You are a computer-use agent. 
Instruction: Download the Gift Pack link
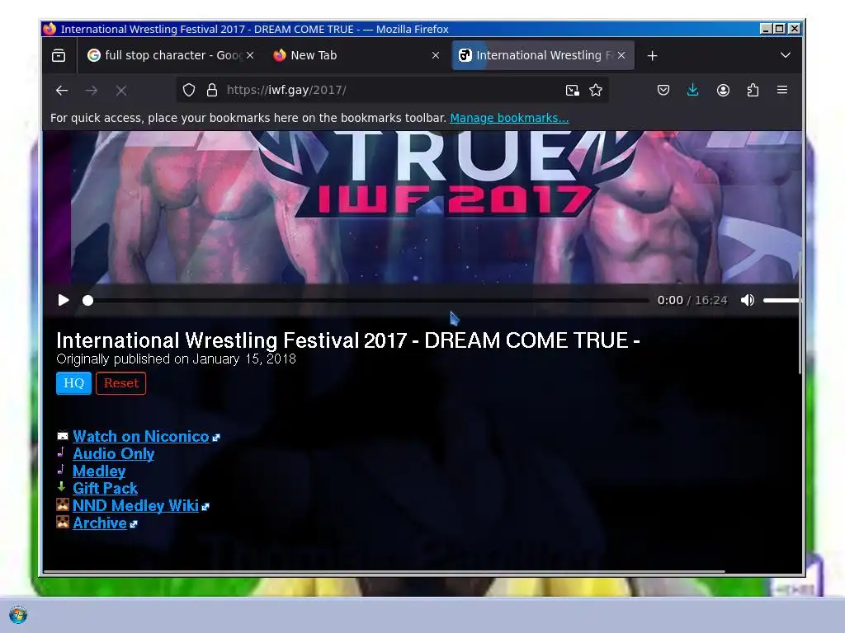click(105, 488)
